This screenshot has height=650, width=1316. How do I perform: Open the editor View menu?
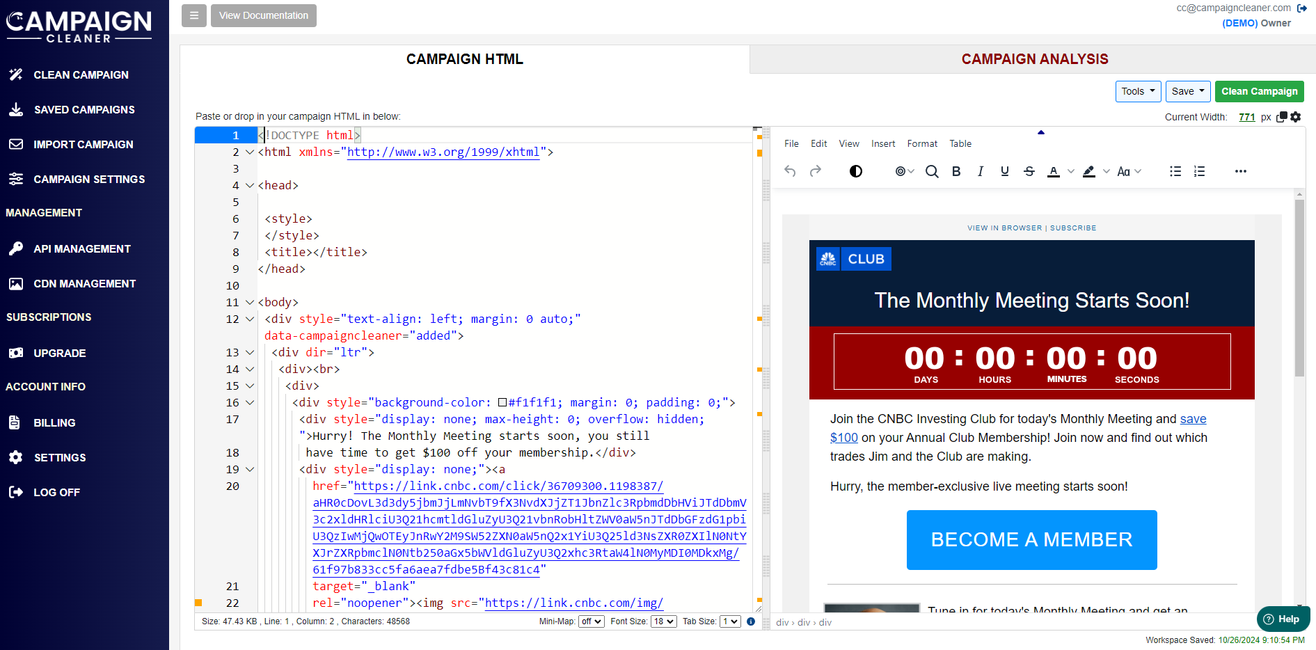(848, 143)
